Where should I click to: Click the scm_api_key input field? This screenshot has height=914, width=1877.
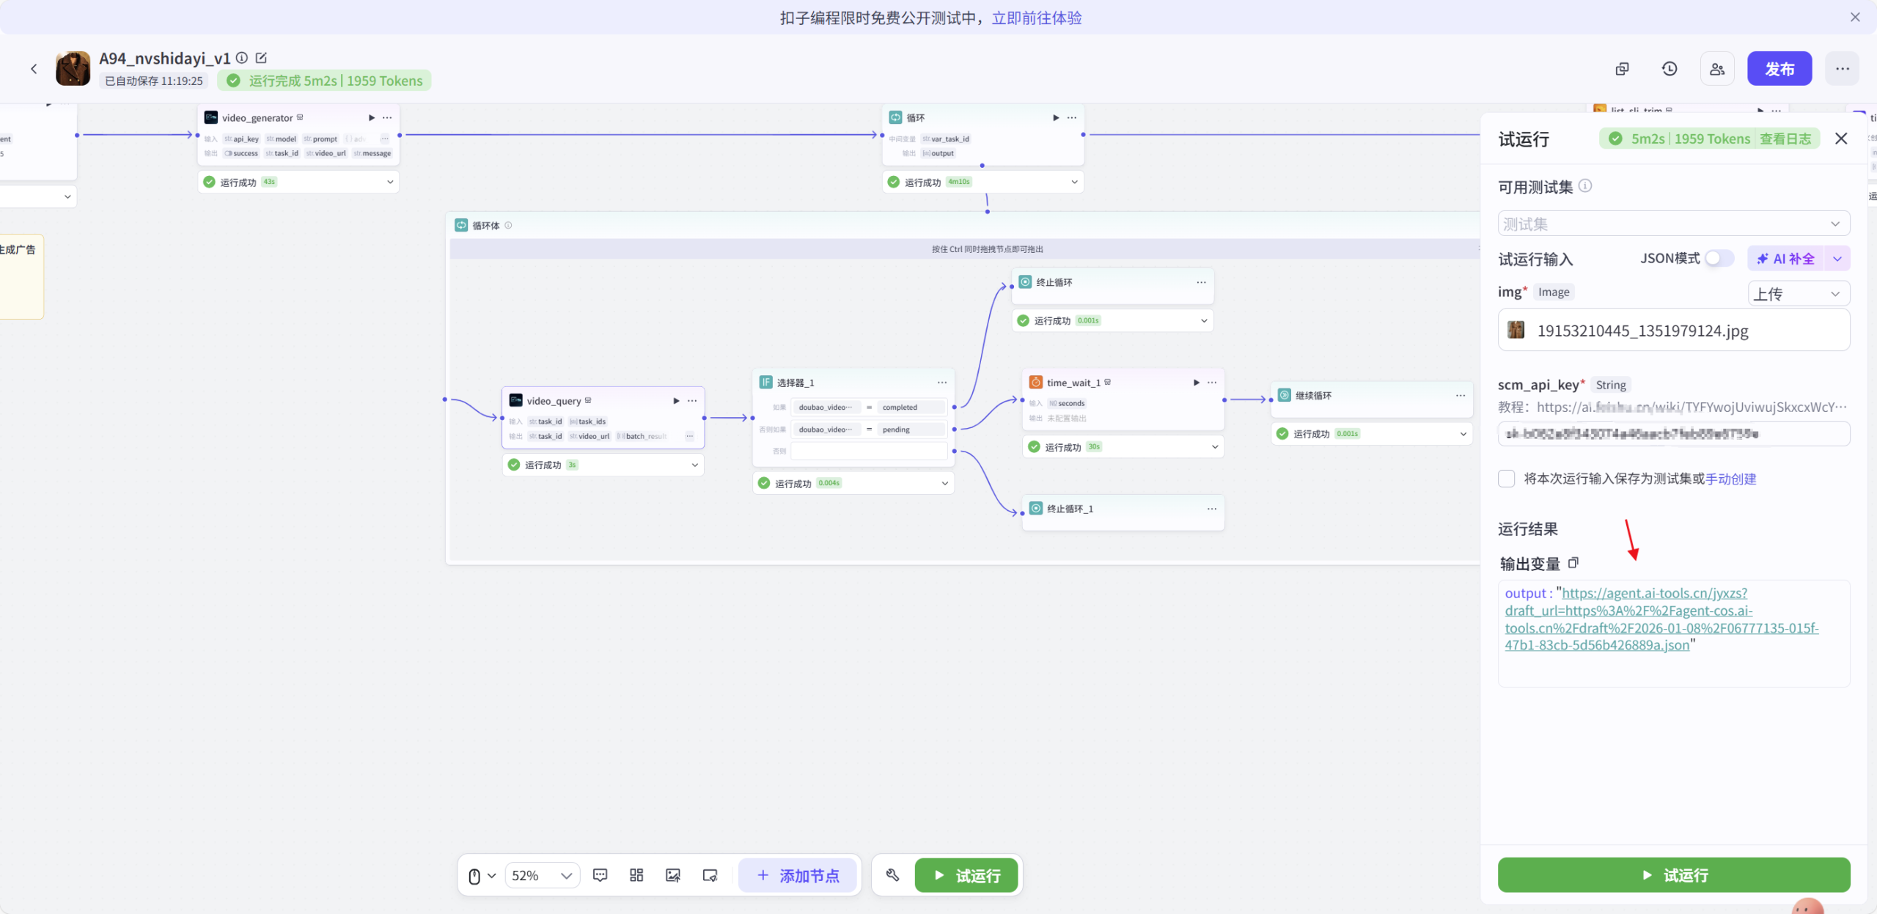point(1673,434)
